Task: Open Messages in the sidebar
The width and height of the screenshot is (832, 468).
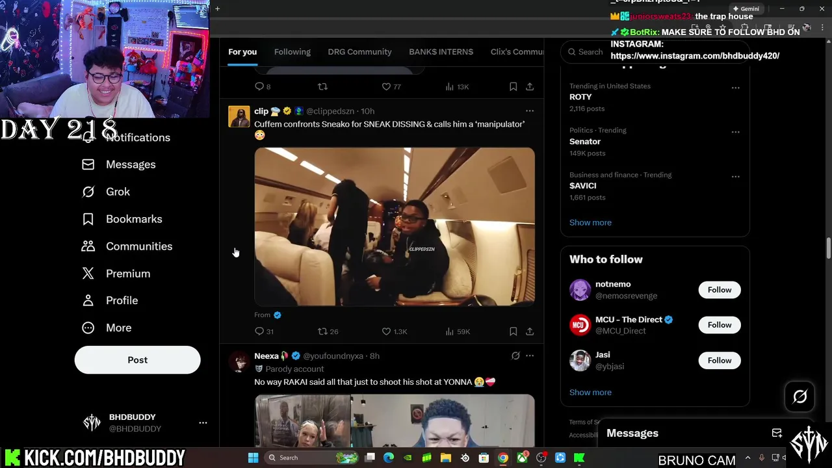Action: point(119,164)
